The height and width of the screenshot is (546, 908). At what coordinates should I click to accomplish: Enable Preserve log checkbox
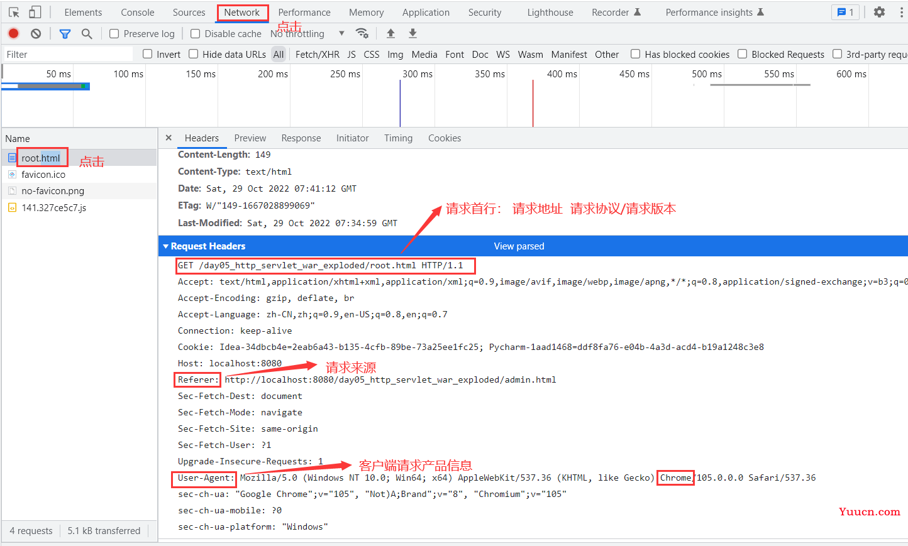(114, 33)
